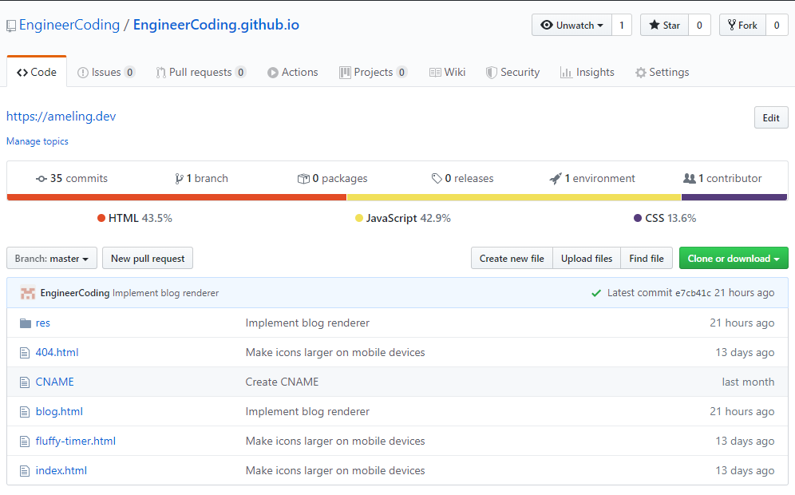Star this repository

664,26
